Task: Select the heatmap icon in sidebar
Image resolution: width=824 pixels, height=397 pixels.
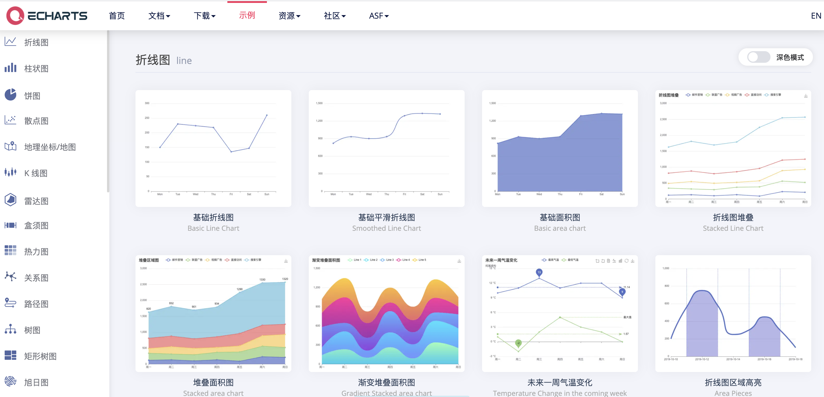Action: tap(10, 250)
